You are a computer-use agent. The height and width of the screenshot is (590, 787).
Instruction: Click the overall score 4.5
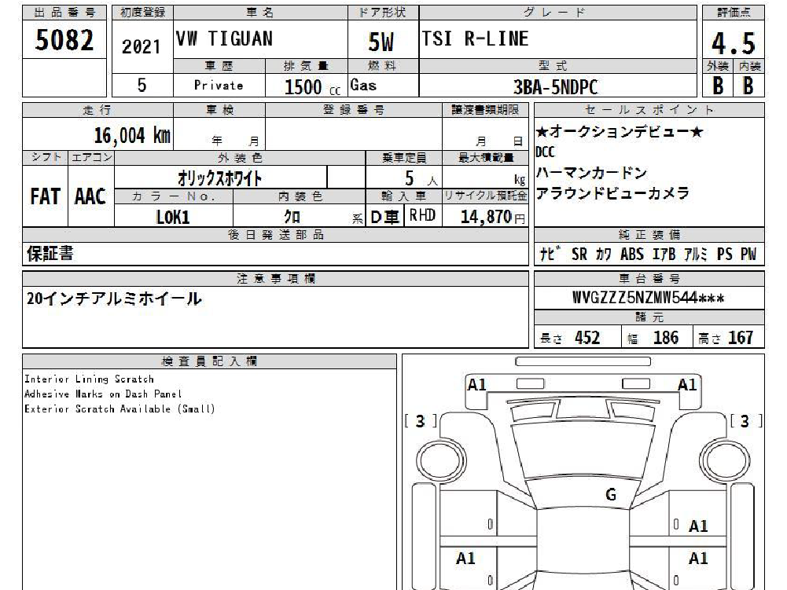734,43
